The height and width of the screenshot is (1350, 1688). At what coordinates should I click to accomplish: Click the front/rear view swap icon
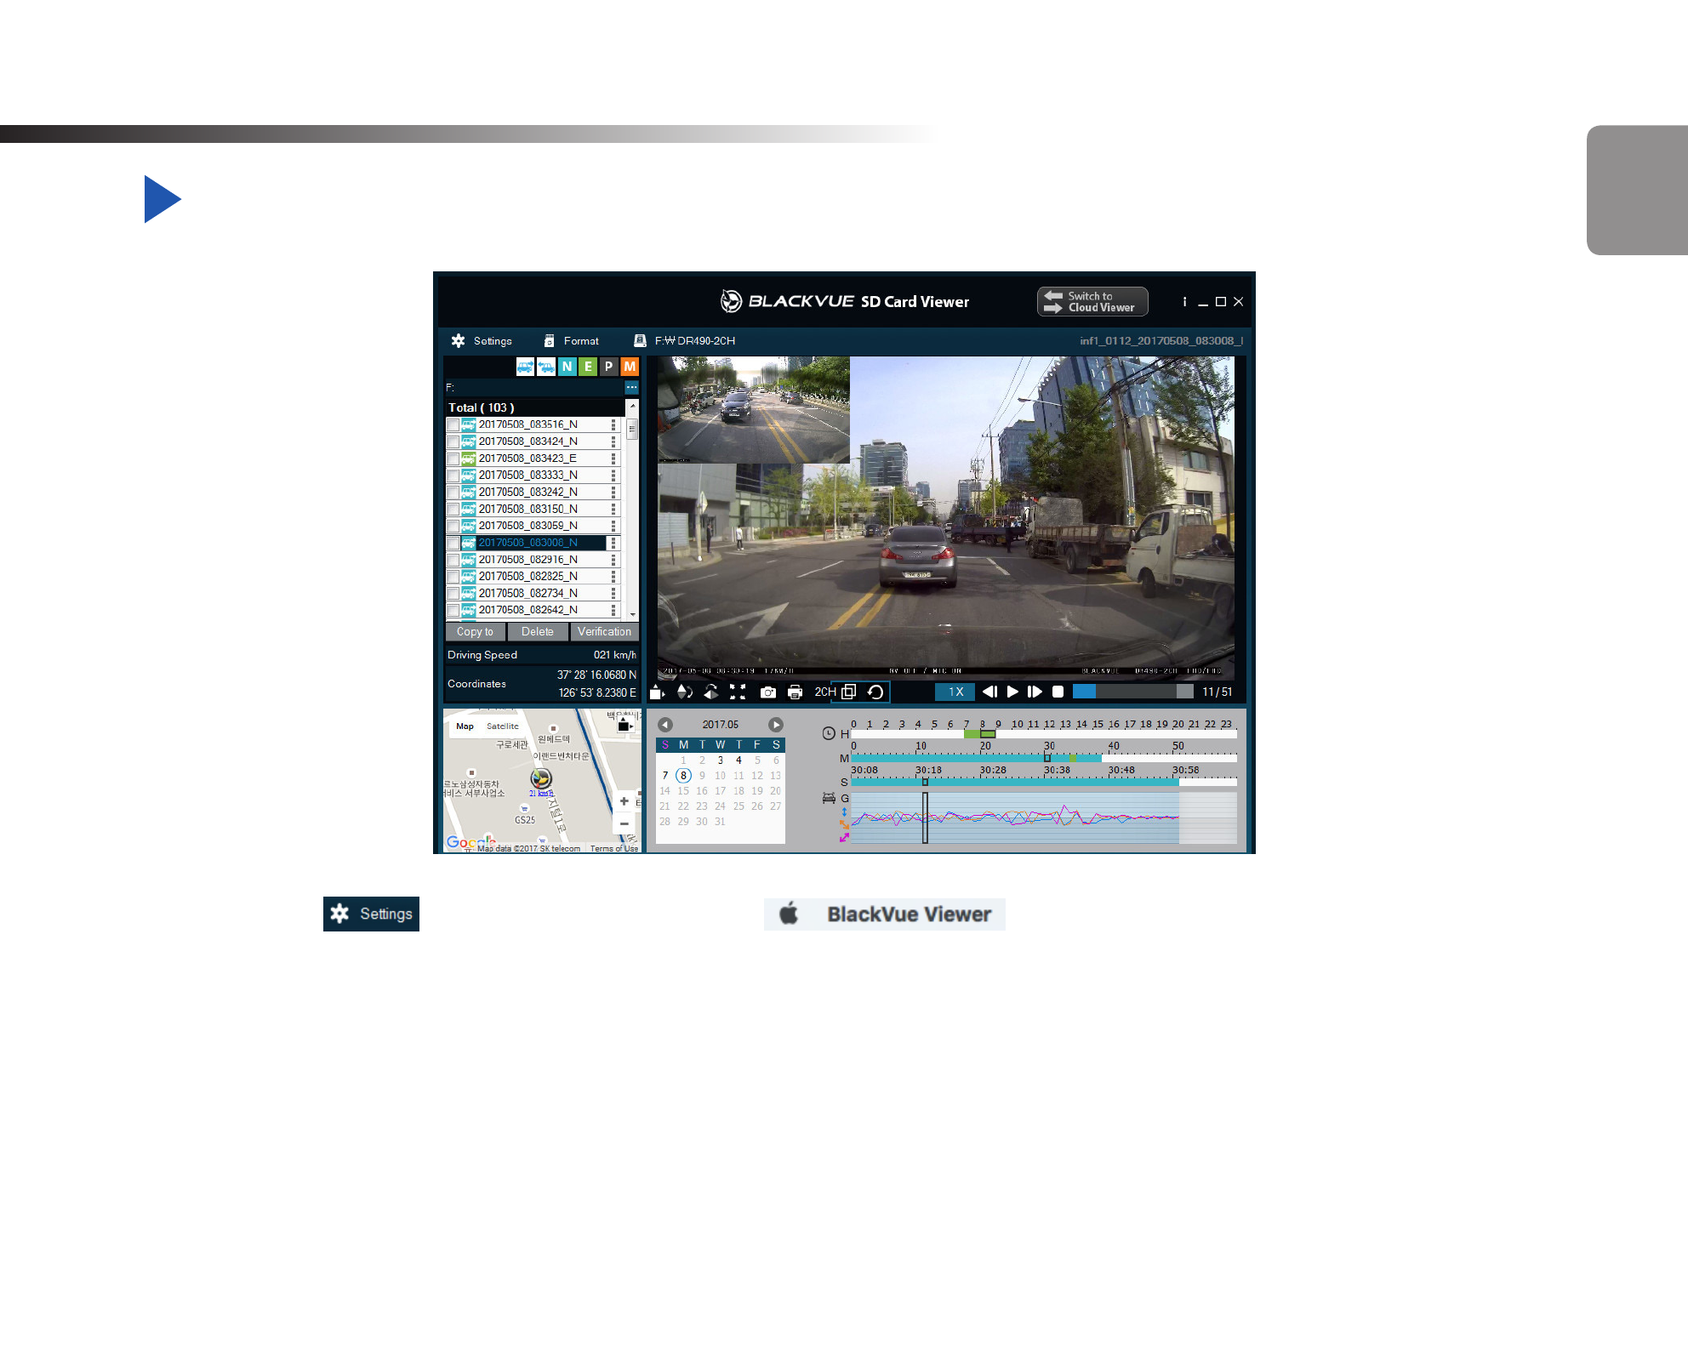657,692
